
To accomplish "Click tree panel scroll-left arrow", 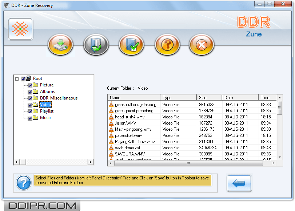I will pos(17,162).
